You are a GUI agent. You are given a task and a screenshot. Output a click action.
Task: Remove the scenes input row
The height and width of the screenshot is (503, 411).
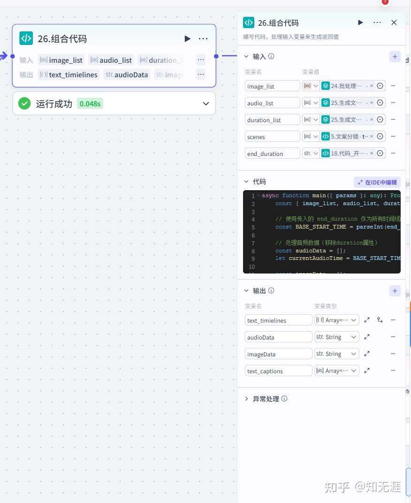(x=393, y=136)
